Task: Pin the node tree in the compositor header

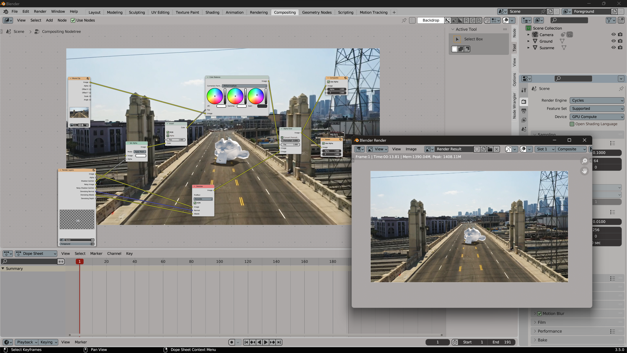Action: pos(404,20)
